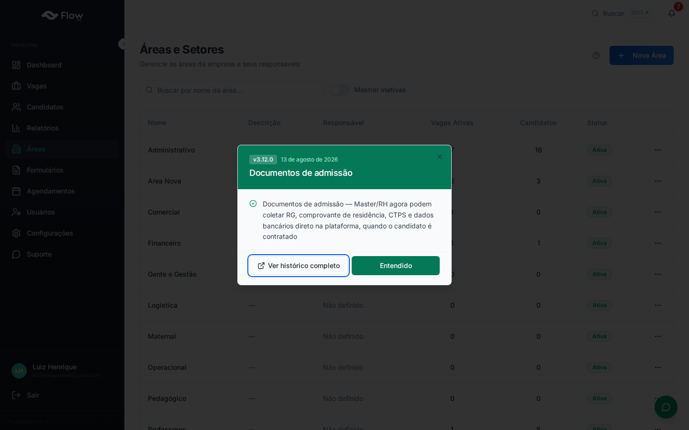The width and height of the screenshot is (689, 430).
Task: Close the release notes dialog
Action: point(440,157)
